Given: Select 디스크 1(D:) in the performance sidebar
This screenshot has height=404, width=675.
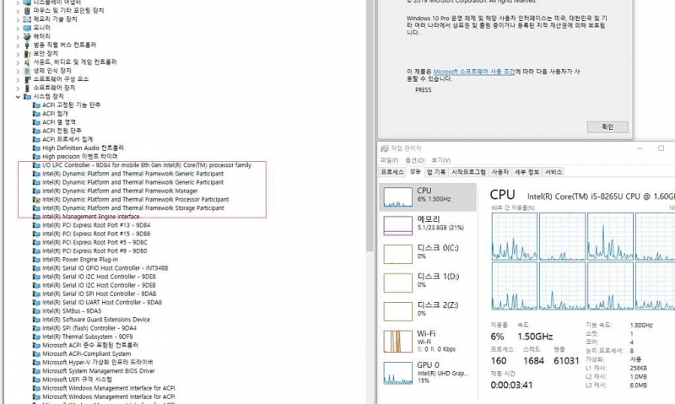Looking at the screenshot, I should click(428, 283).
